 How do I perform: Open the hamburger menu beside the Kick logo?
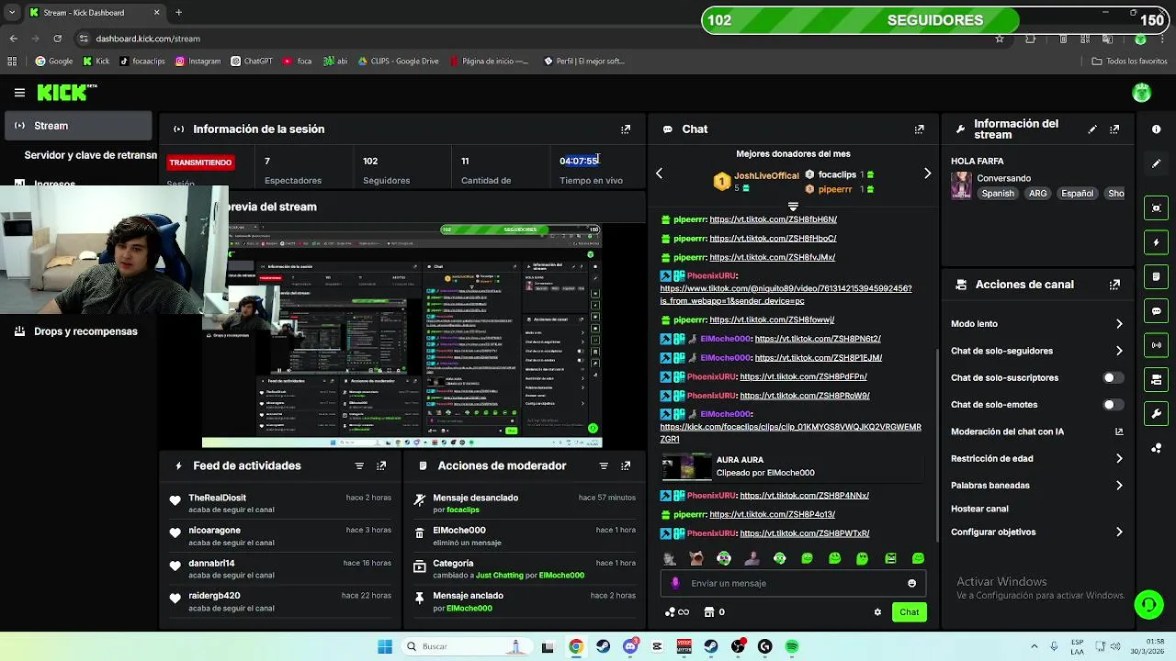click(x=19, y=93)
